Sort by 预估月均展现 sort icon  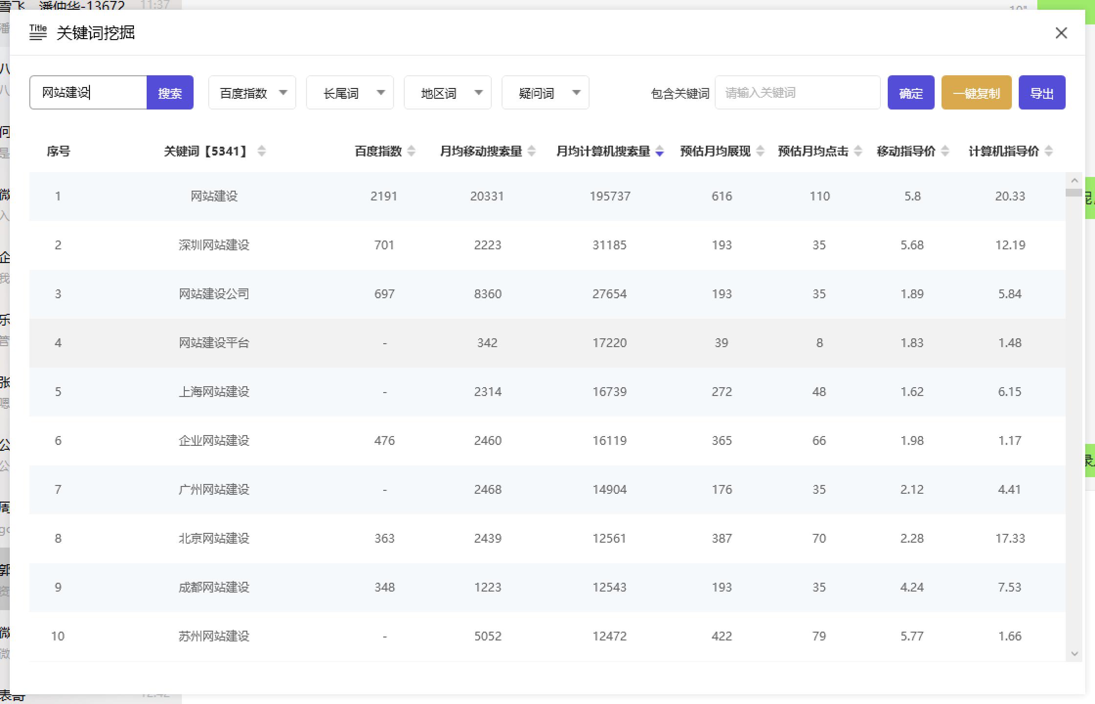point(760,151)
